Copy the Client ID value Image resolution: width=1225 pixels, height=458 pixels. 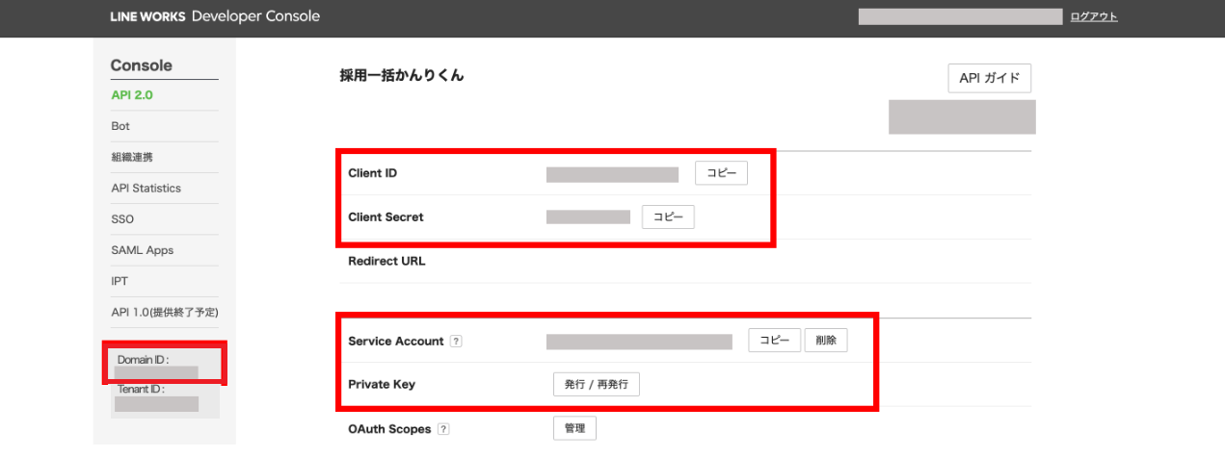[x=721, y=173]
